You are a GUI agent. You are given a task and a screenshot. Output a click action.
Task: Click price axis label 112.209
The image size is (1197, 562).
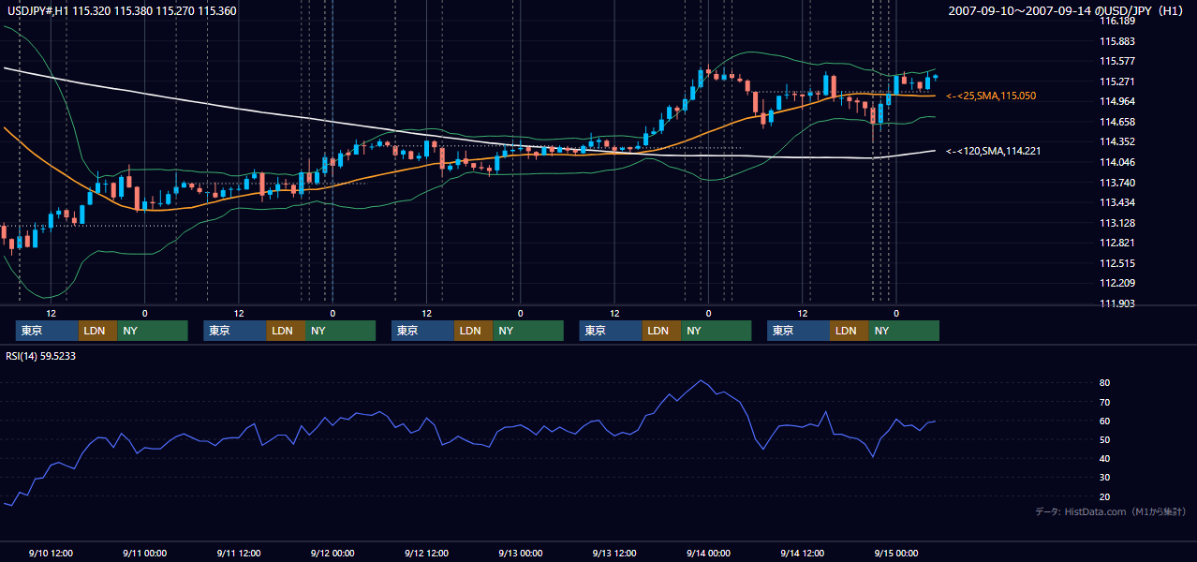pyautogui.click(x=1117, y=283)
